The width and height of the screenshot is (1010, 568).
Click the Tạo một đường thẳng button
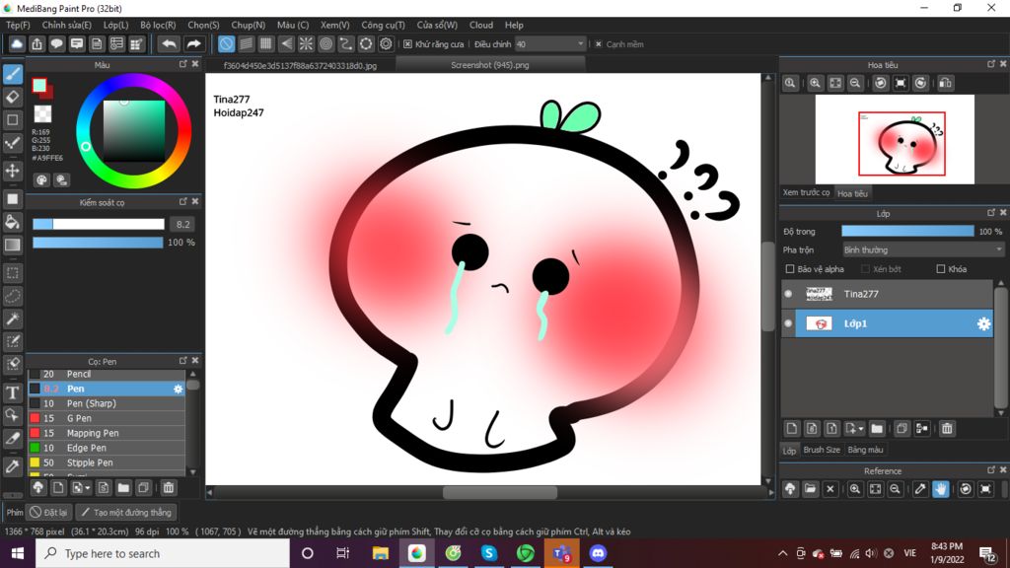(x=126, y=513)
